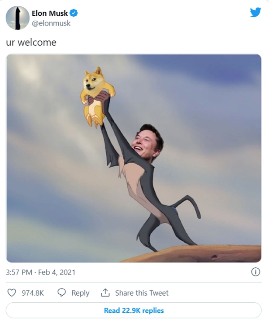Open the tweet info circle icon
This screenshot has width=269, height=323.
(x=256, y=272)
